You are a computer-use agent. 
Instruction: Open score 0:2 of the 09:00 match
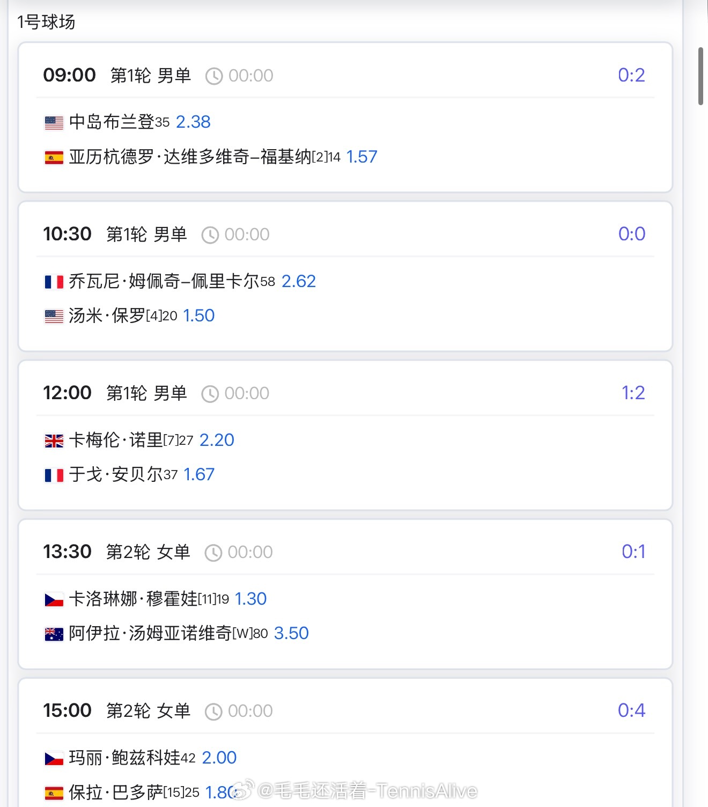[631, 75]
